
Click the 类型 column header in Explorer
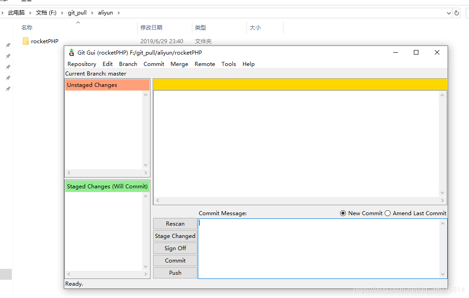[x=201, y=27]
